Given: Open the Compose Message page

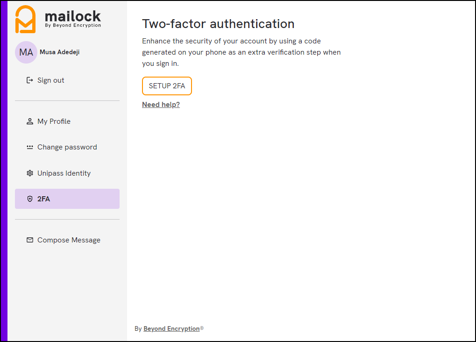Looking at the screenshot, I should (x=69, y=240).
